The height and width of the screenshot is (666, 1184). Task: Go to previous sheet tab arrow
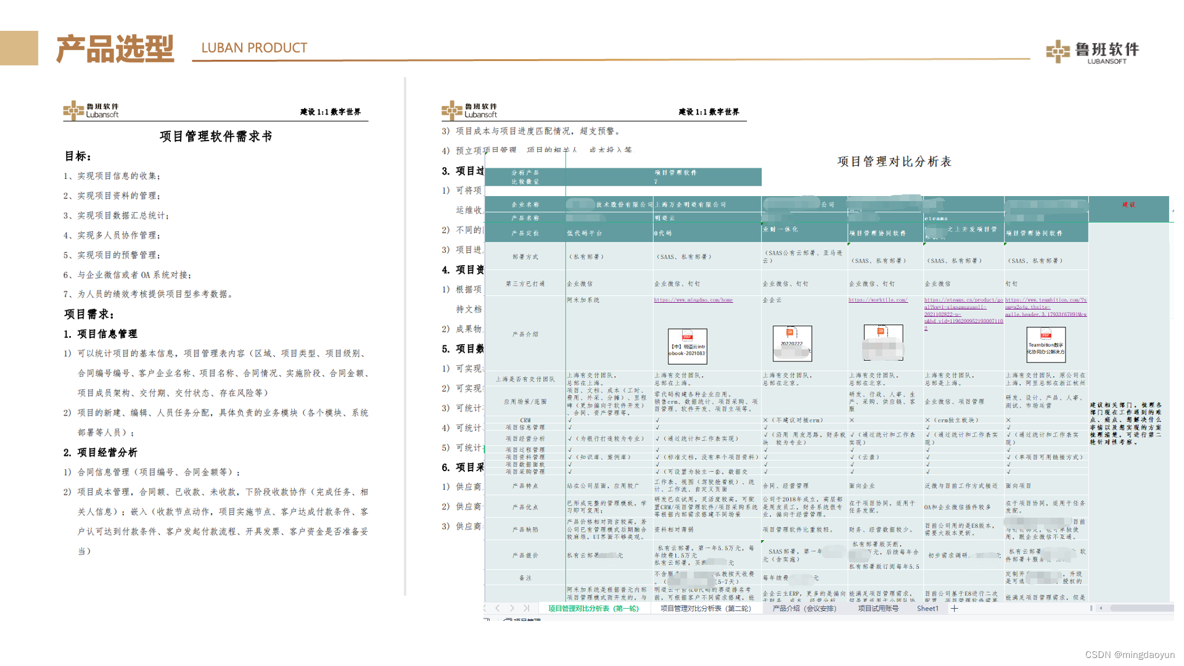[x=498, y=608]
